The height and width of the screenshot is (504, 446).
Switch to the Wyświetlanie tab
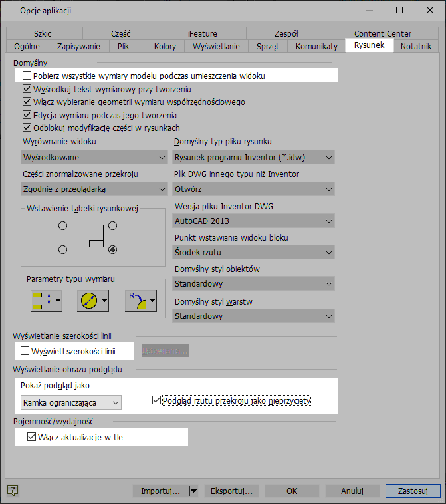[x=216, y=47]
